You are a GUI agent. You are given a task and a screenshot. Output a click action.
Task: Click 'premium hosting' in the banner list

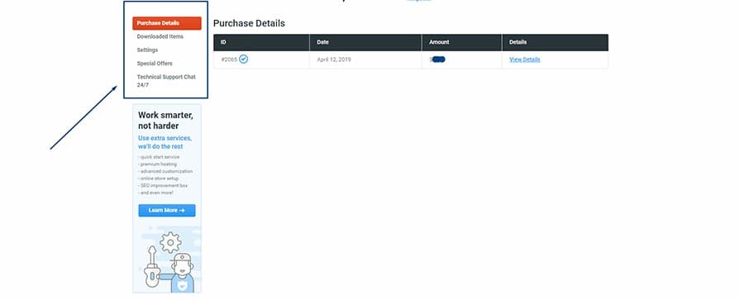pyautogui.click(x=159, y=164)
